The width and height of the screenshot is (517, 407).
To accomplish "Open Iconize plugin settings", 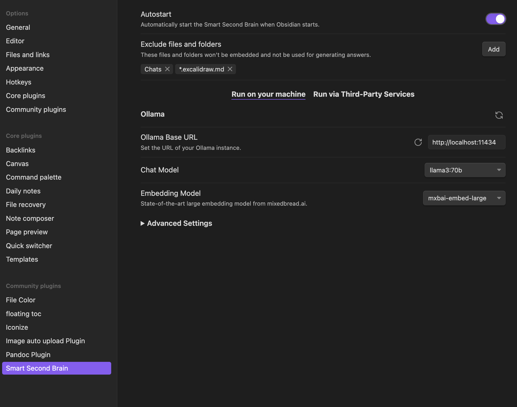I will click(x=17, y=327).
